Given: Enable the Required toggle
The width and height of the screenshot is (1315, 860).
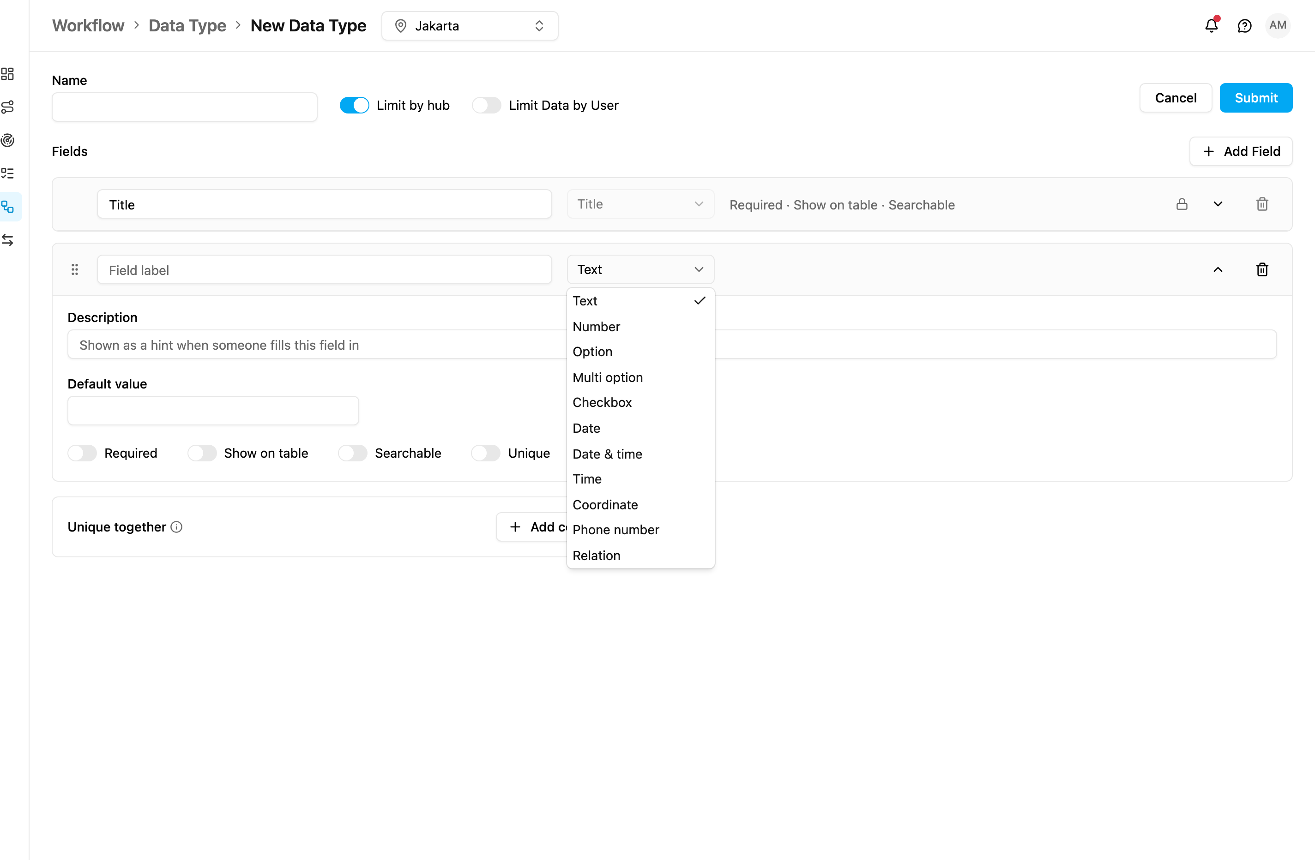Looking at the screenshot, I should 82,453.
